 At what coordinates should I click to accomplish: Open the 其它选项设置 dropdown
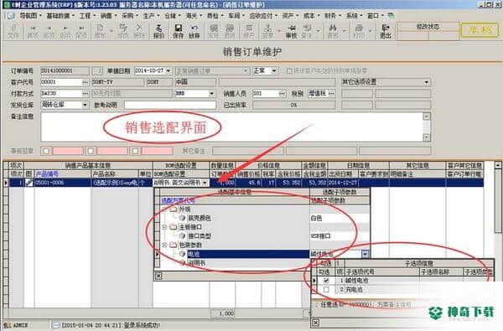tap(427, 82)
